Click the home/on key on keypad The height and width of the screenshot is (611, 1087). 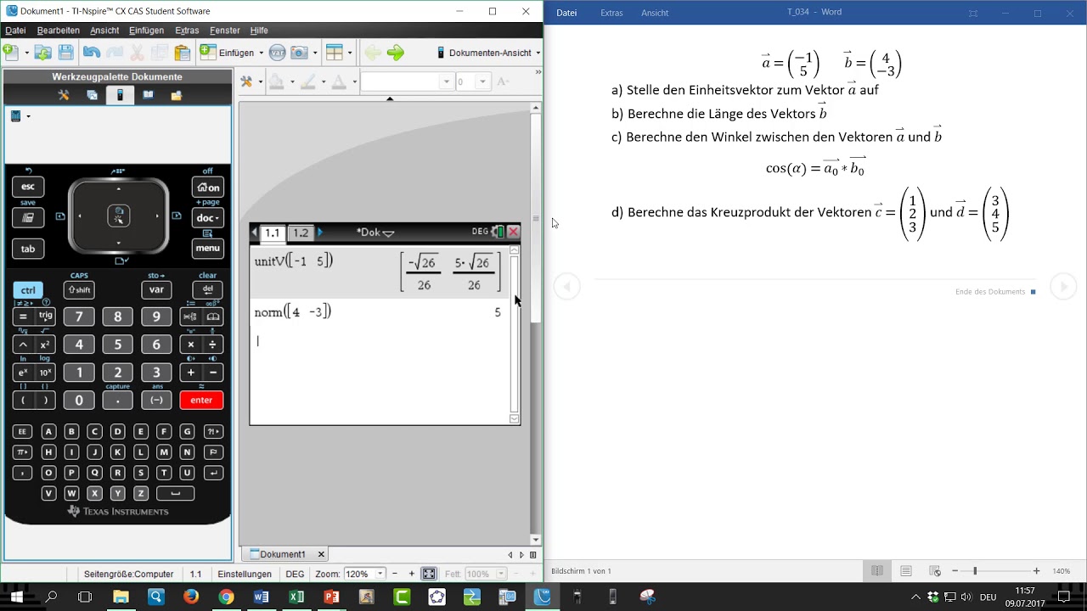coord(208,188)
